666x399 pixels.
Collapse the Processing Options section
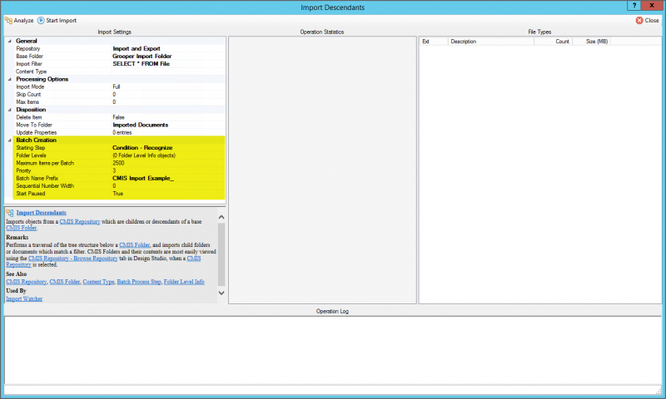point(10,79)
